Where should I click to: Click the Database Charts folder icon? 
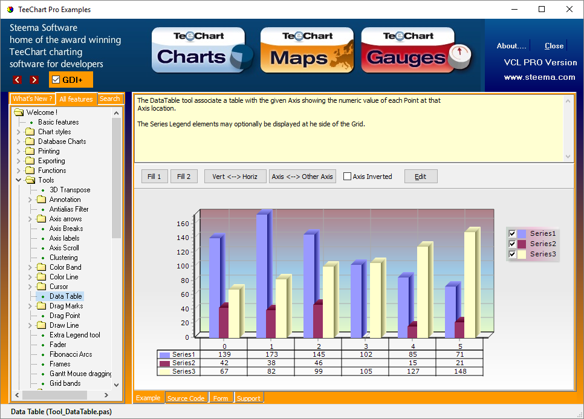[30, 141]
